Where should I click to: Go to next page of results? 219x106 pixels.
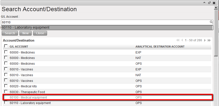point(205,40)
